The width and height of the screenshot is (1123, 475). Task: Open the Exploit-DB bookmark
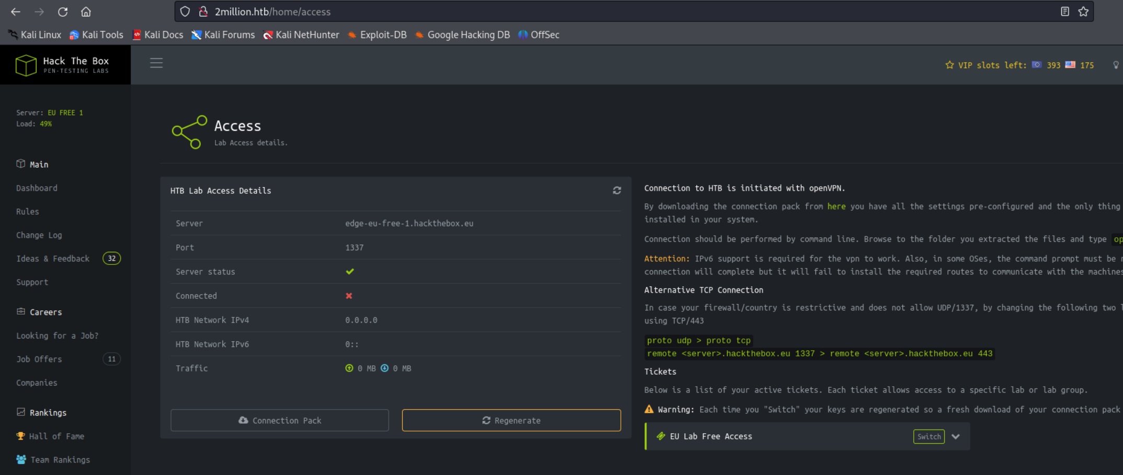[377, 34]
